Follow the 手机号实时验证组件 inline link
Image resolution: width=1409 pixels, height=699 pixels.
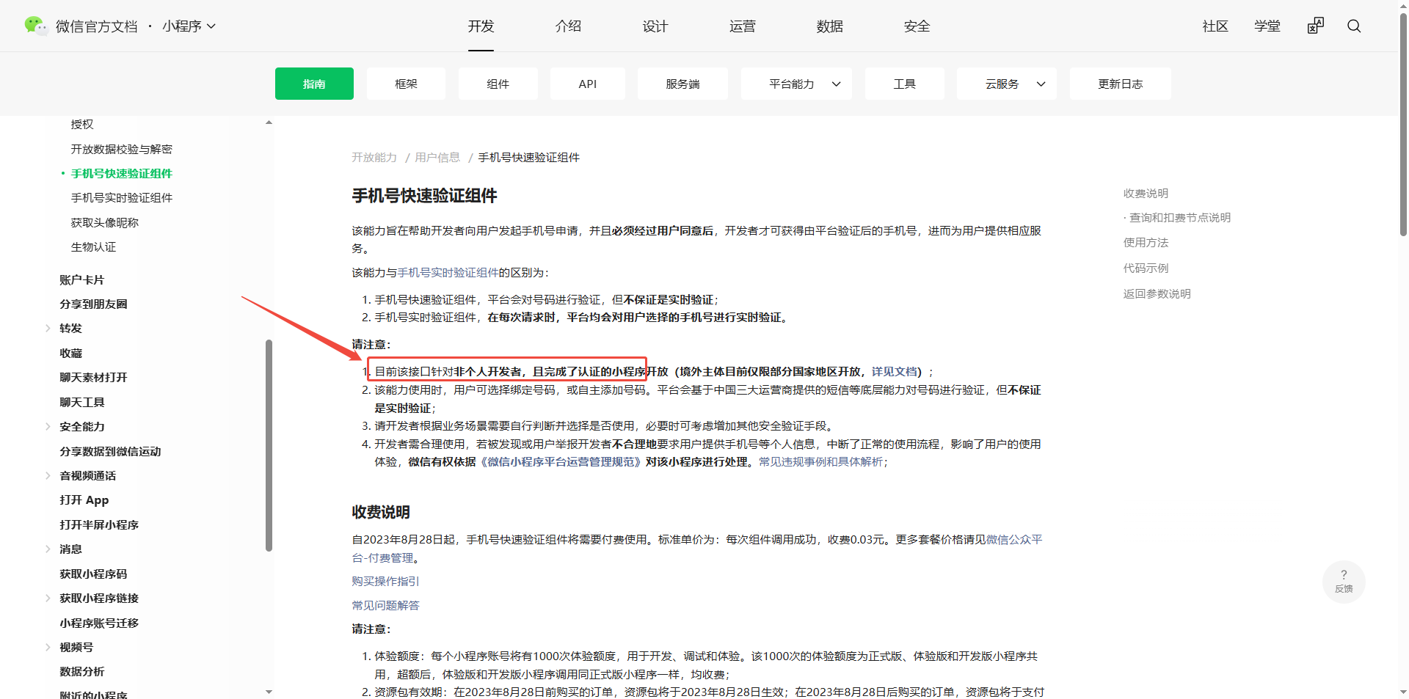[x=448, y=273]
